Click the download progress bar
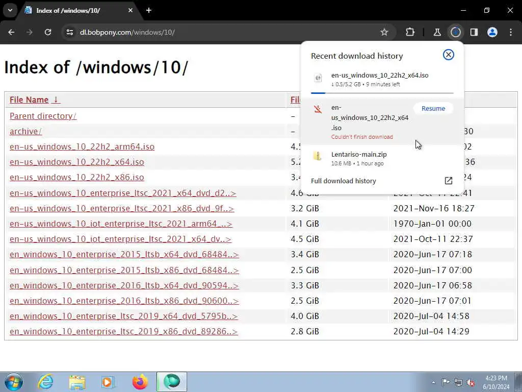Viewport: 522px width, 392px height. (382, 93)
